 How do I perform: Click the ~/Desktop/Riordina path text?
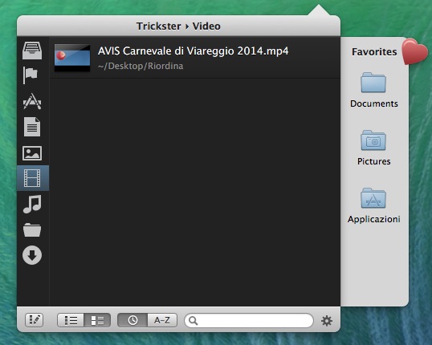[x=141, y=66]
